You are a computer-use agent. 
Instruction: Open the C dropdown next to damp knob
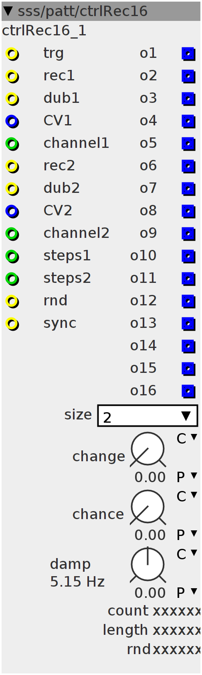point(187,554)
